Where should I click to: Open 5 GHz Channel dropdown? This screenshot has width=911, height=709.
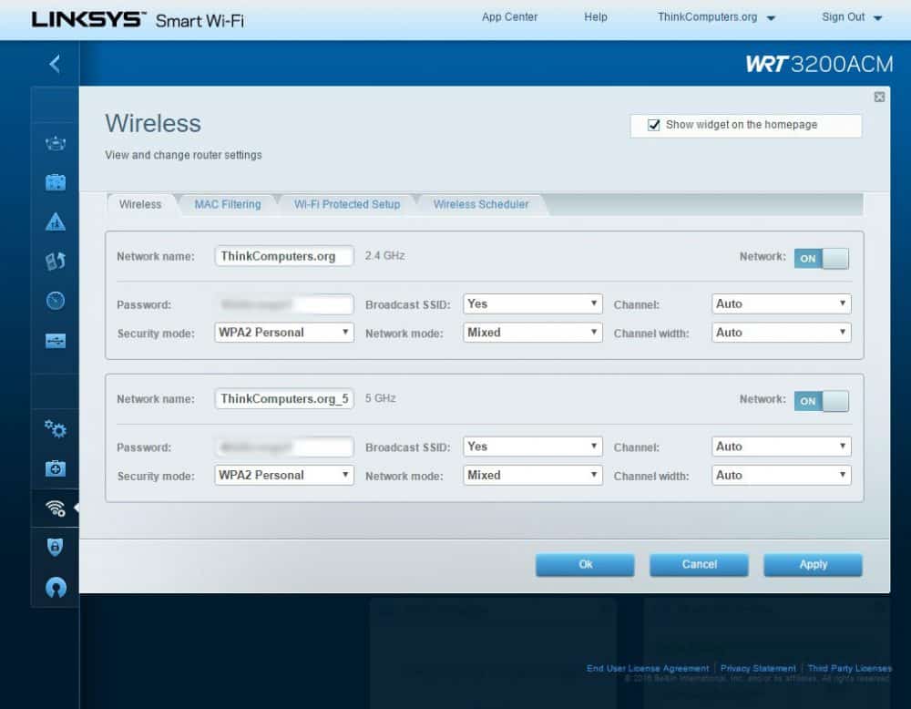pos(782,447)
